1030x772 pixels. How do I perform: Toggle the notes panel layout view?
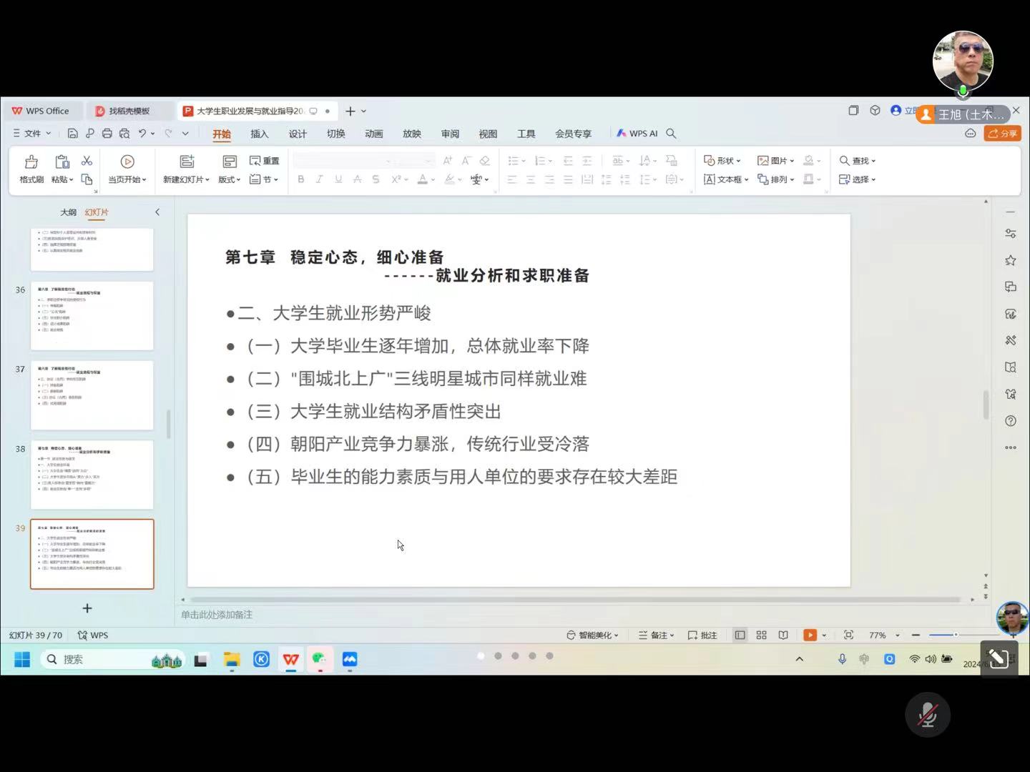click(x=740, y=635)
